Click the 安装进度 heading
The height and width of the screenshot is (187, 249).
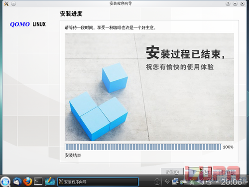click(71, 14)
